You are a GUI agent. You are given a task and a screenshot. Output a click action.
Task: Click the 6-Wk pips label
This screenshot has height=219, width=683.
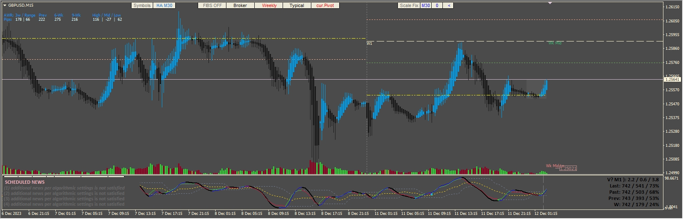[x=59, y=15]
